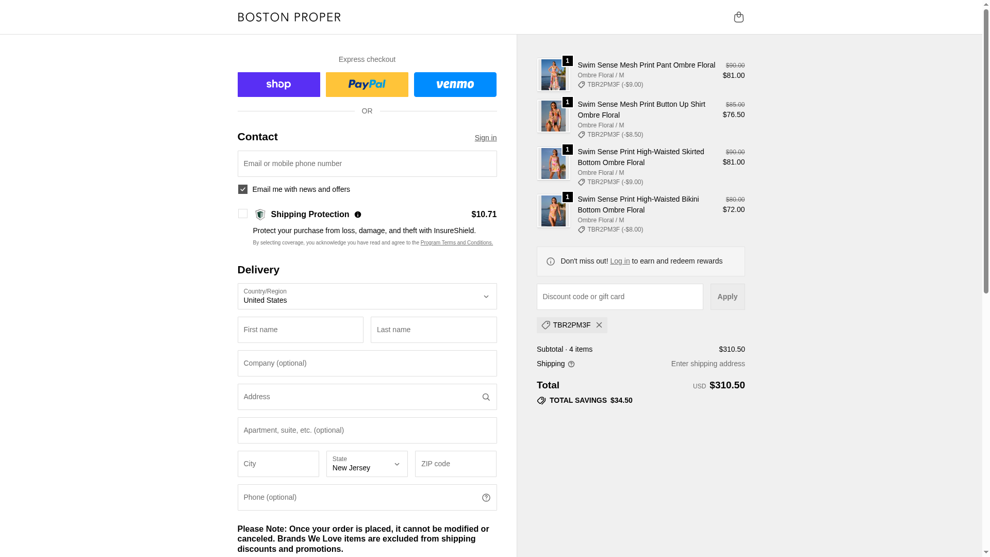Viewport: 990px width, 557px height.
Task: Click the Apply discount button
Action: click(727, 297)
